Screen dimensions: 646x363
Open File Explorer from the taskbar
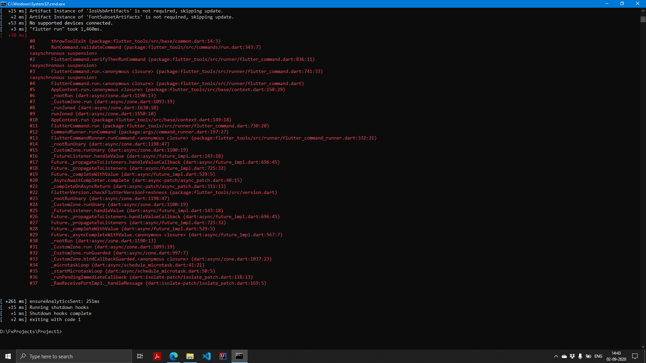[190, 356]
